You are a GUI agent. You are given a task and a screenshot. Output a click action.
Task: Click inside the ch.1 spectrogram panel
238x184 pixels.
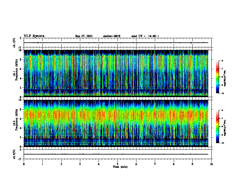[116, 73]
